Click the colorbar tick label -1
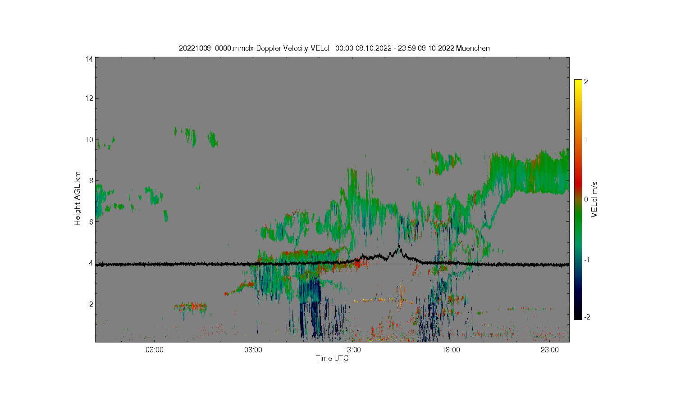Screen dimensions: 676x405 (x=586, y=260)
